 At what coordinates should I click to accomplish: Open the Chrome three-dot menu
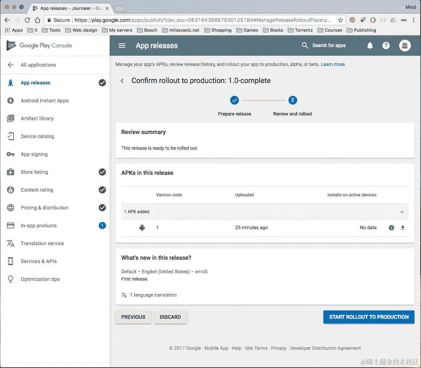414,20
